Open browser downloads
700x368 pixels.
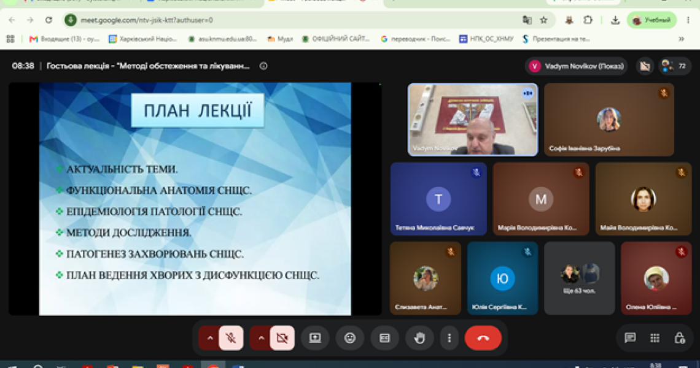(x=615, y=20)
